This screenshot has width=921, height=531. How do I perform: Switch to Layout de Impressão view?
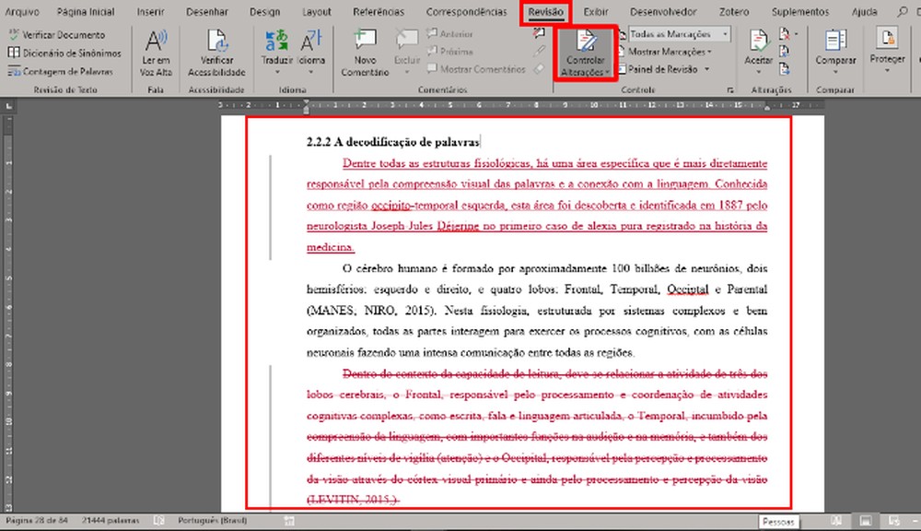[x=865, y=521]
